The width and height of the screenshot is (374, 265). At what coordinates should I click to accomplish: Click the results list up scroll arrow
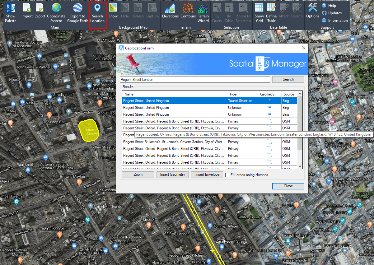click(300, 94)
